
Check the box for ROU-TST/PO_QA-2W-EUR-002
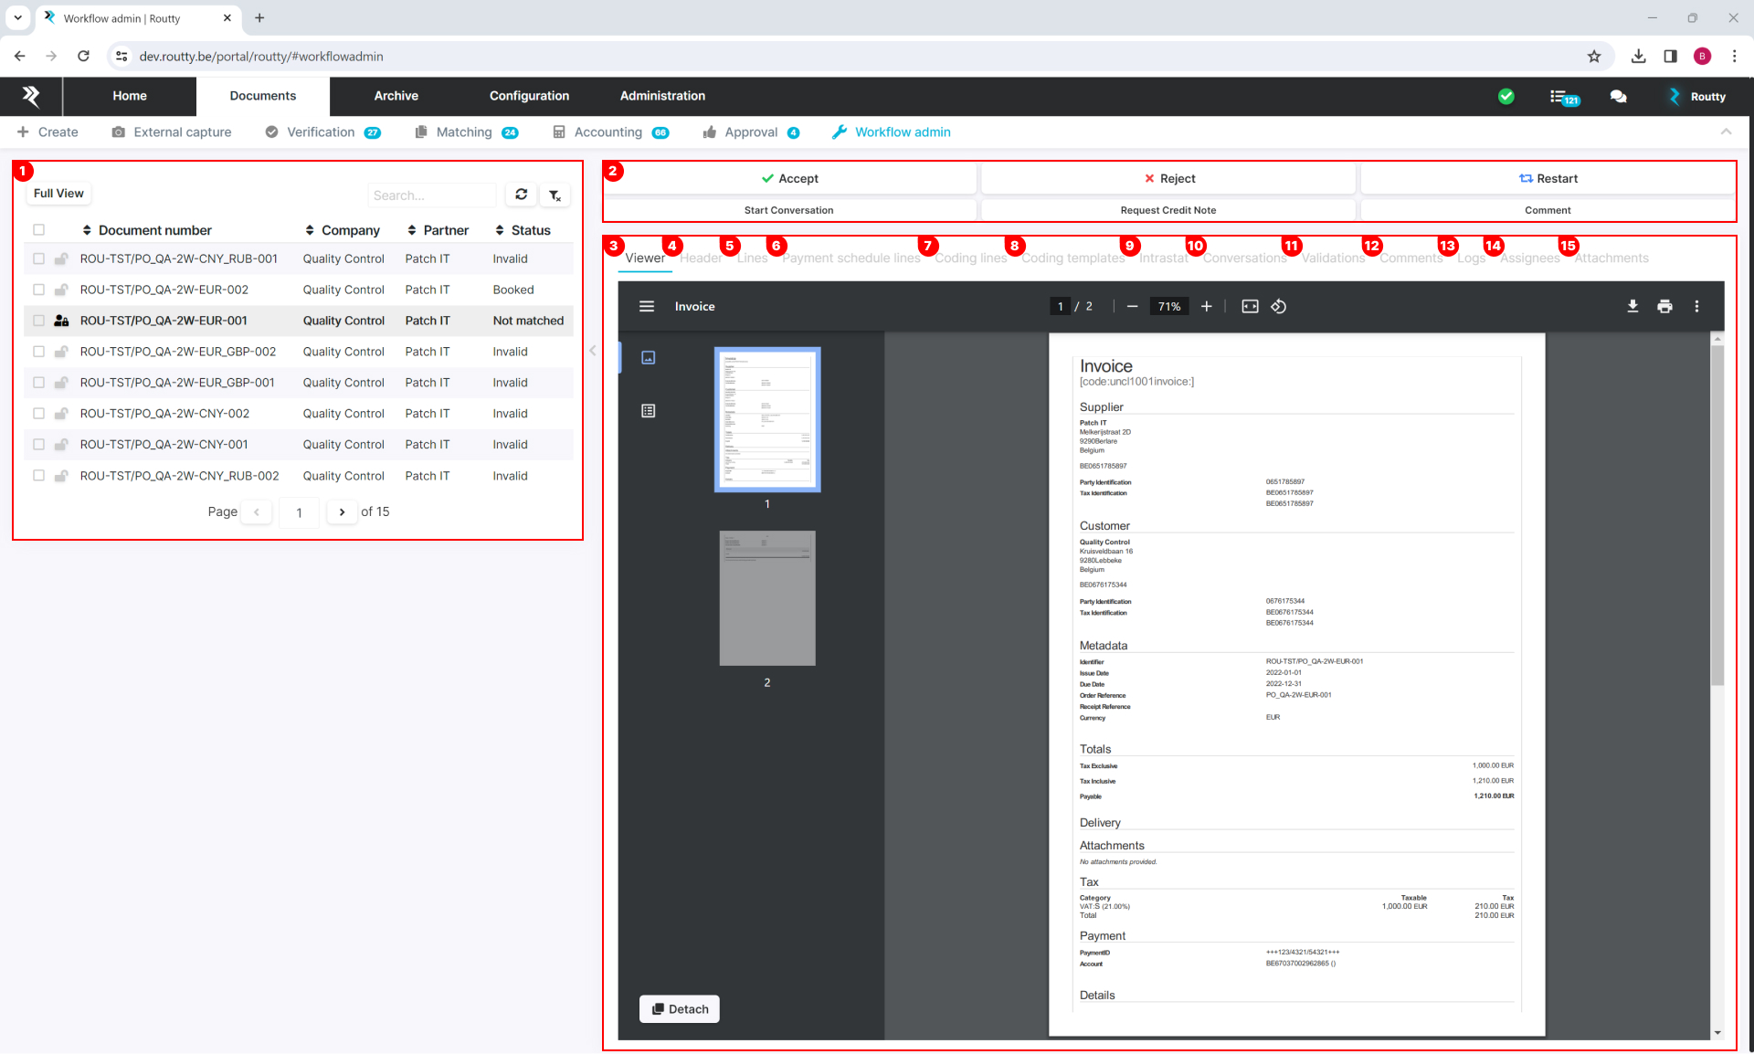[38, 290]
